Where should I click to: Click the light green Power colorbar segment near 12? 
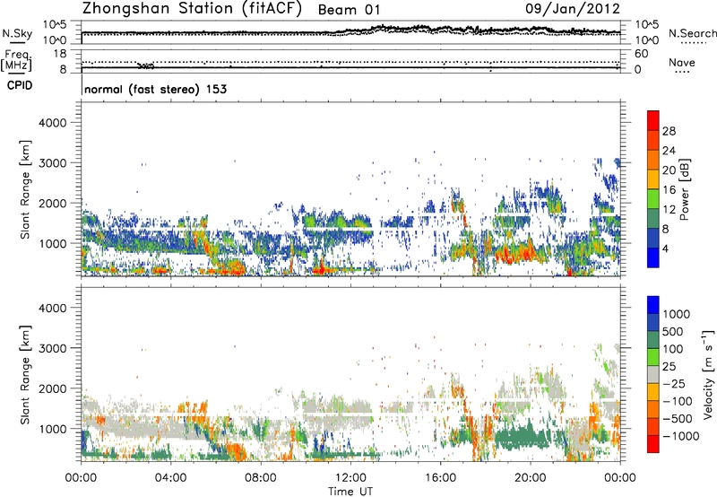coord(653,198)
